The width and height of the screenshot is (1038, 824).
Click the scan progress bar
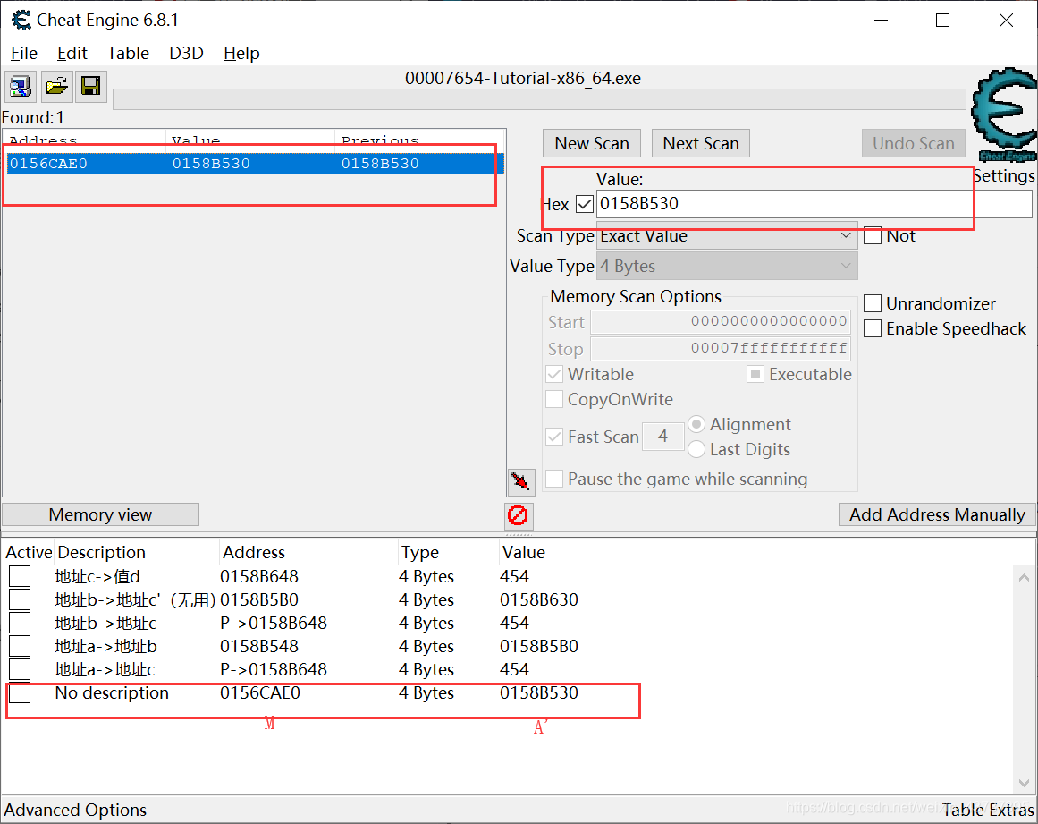tap(539, 99)
